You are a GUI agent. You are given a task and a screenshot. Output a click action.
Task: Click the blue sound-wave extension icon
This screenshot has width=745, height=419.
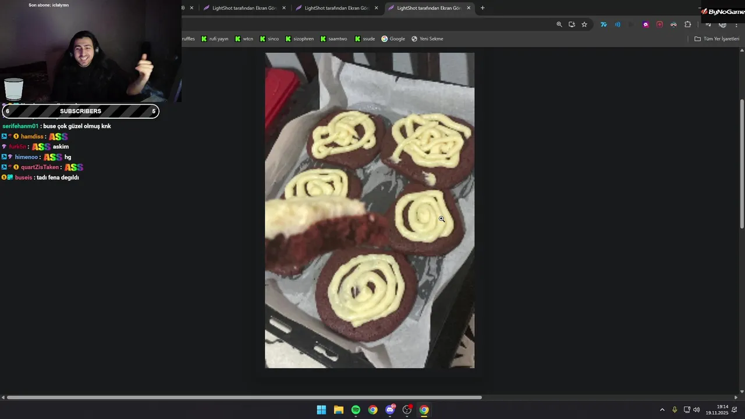coord(618,24)
